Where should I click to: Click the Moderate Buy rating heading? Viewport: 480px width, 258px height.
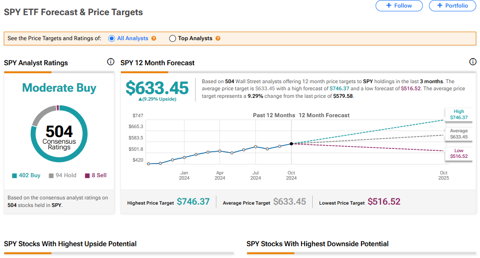click(x=59, y=88)
